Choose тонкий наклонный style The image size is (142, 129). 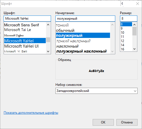[83, 41]
